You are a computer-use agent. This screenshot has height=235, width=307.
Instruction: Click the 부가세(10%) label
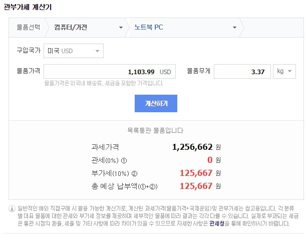click(114, 173)
